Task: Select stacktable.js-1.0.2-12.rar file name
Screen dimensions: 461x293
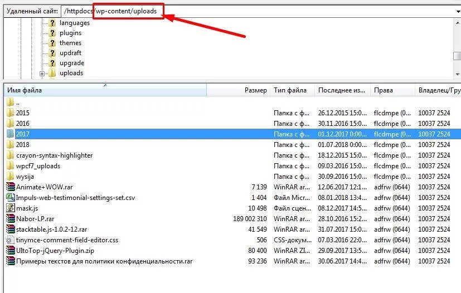Action: [x=52, y=229]
